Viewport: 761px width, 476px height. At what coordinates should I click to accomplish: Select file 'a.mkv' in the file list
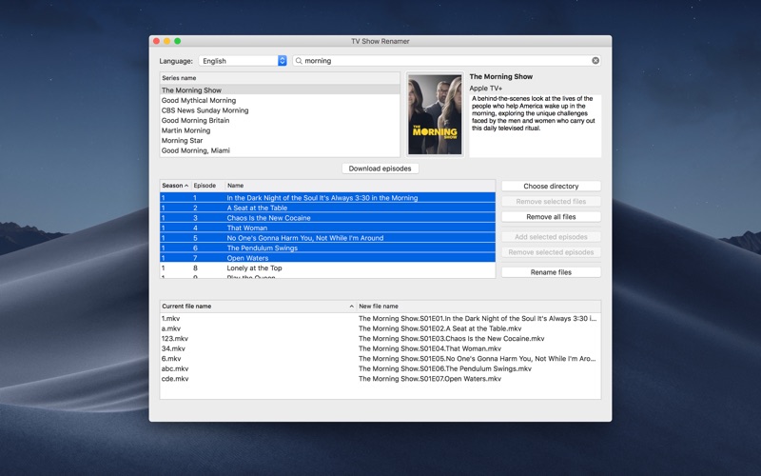point(171,328)
